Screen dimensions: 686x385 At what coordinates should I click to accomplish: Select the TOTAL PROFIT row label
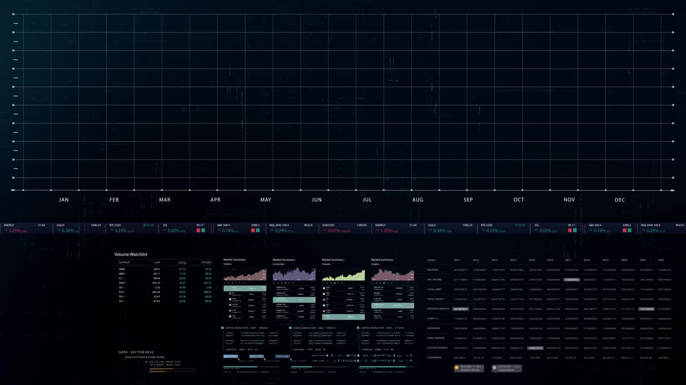tap(435, 299)
